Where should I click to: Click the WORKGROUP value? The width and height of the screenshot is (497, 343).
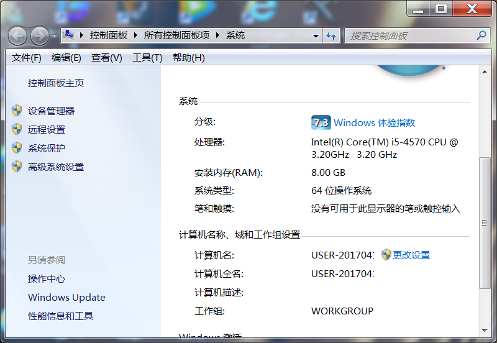tap(342, 311)
